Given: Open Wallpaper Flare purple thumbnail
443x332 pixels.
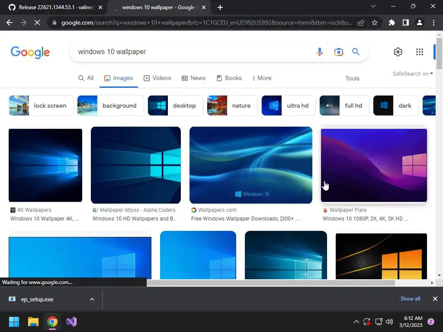Looking at the screenshot, I should point(374,166).
